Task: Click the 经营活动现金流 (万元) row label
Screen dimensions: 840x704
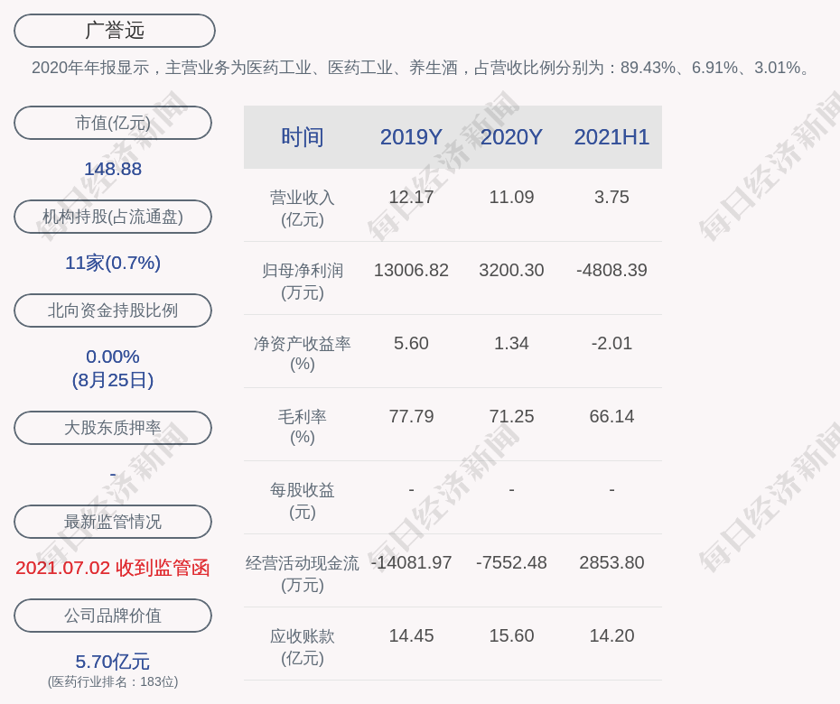Action: pos(303,574)
